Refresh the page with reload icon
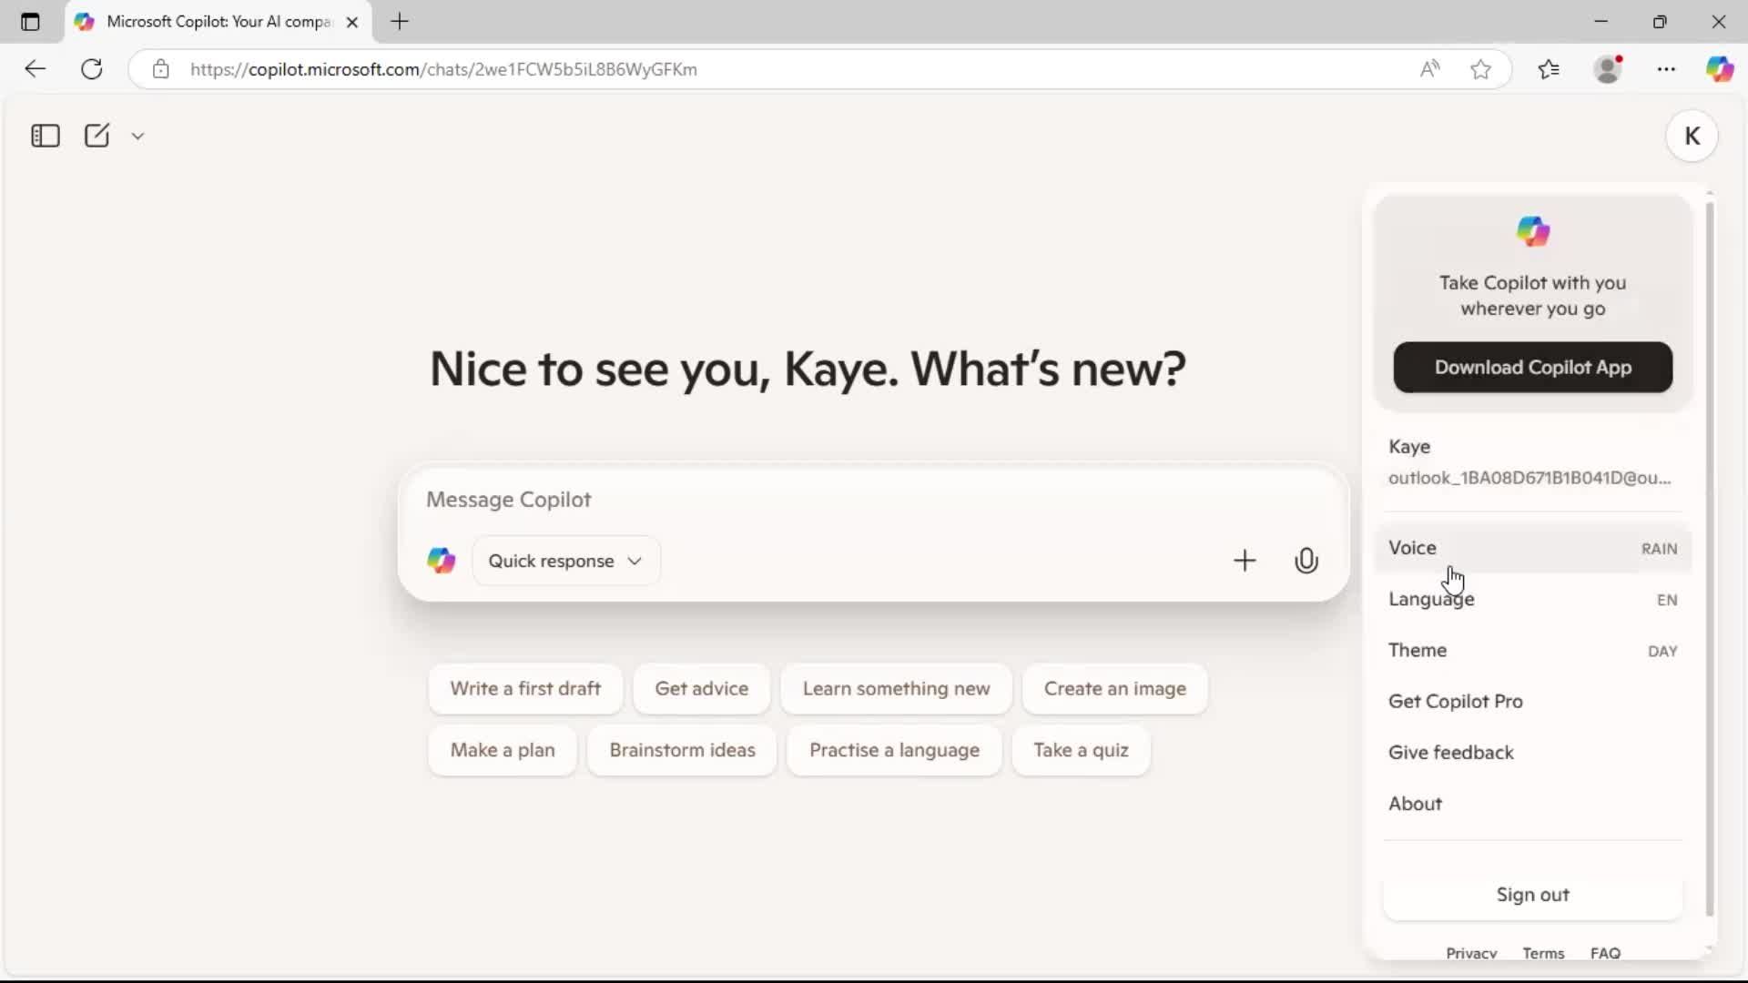 pos(92,69)
